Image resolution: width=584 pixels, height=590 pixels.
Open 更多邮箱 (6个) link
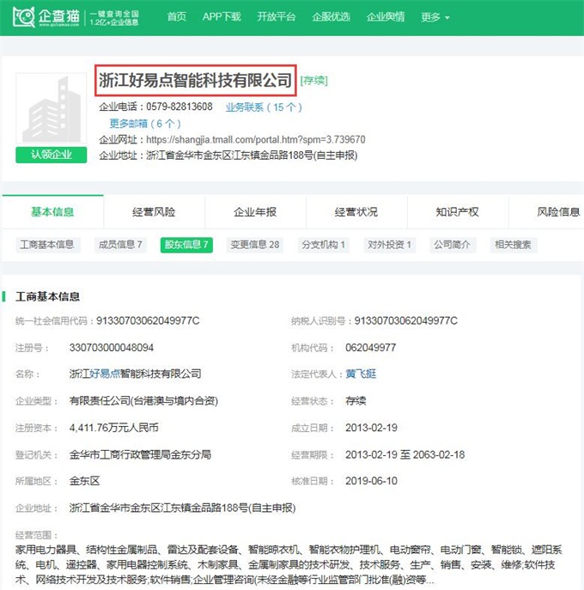click(x=145, y=124)
